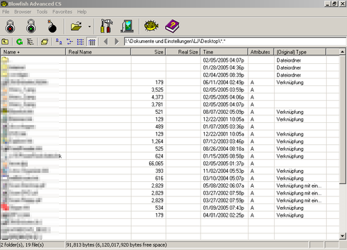The height and width of the screenshot is (250, 347).
Task: Sort by the Name column header
Action: pos(33,52)
